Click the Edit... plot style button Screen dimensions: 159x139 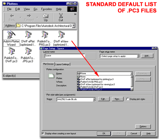click(x=104, y=99)
